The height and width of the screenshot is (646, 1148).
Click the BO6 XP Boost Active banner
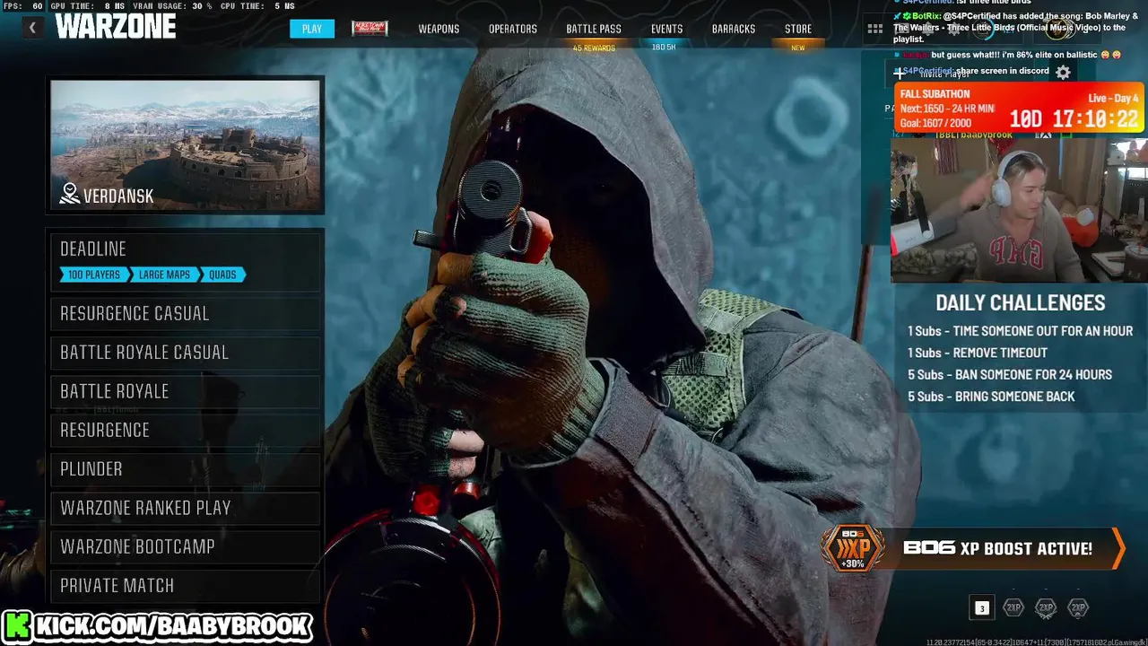coord(973,548)
